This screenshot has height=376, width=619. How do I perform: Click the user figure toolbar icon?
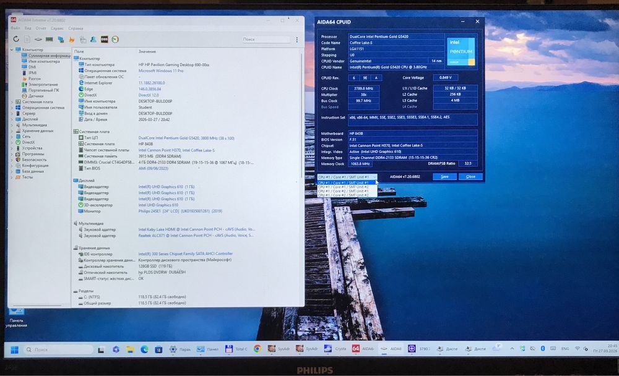click(x=93, y=39)
